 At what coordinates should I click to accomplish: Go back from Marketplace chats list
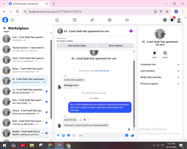click(4, 28)
